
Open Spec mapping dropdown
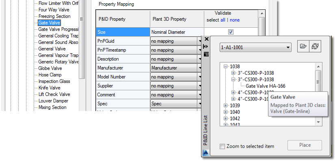(x=200, y=104)
